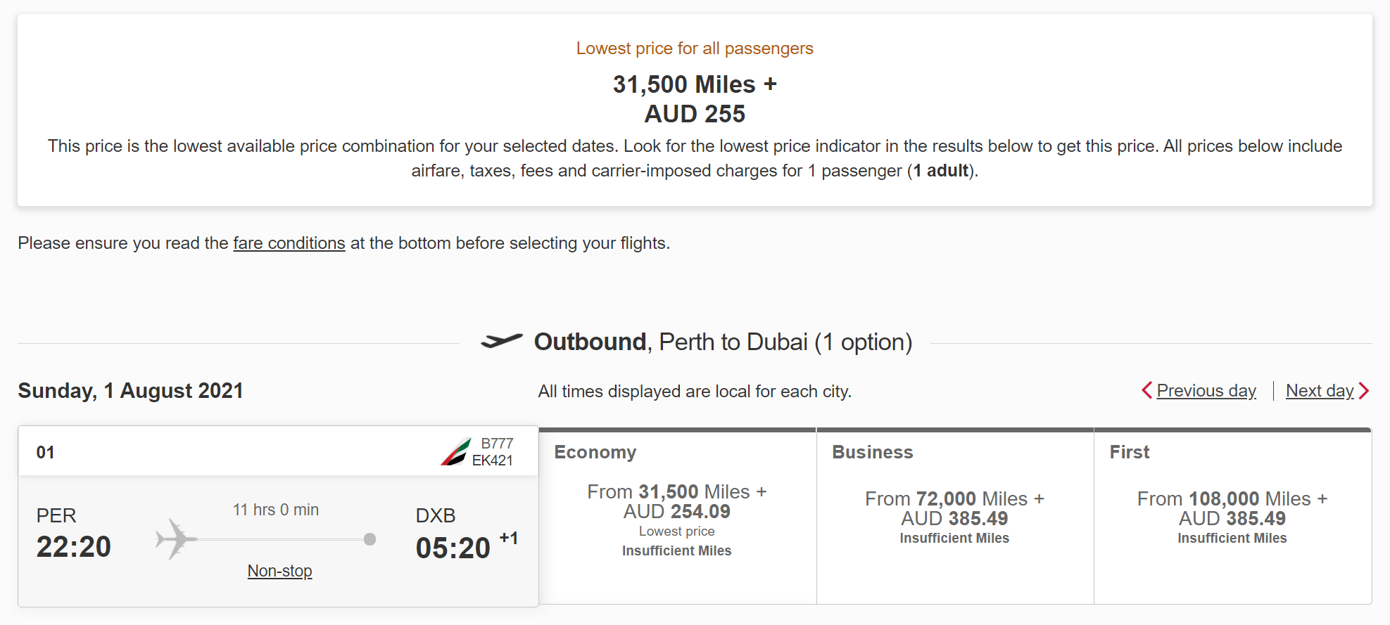Go to Previous day results
The width and height of the screenshot is (1390, 625).
point(1206,389)
